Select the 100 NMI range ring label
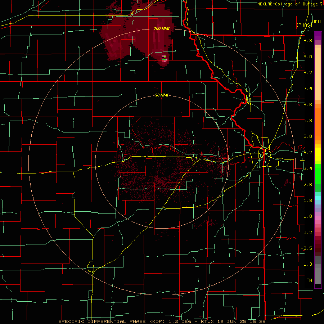The height and width of the screenshot is (324, 324). coord(162,28)
